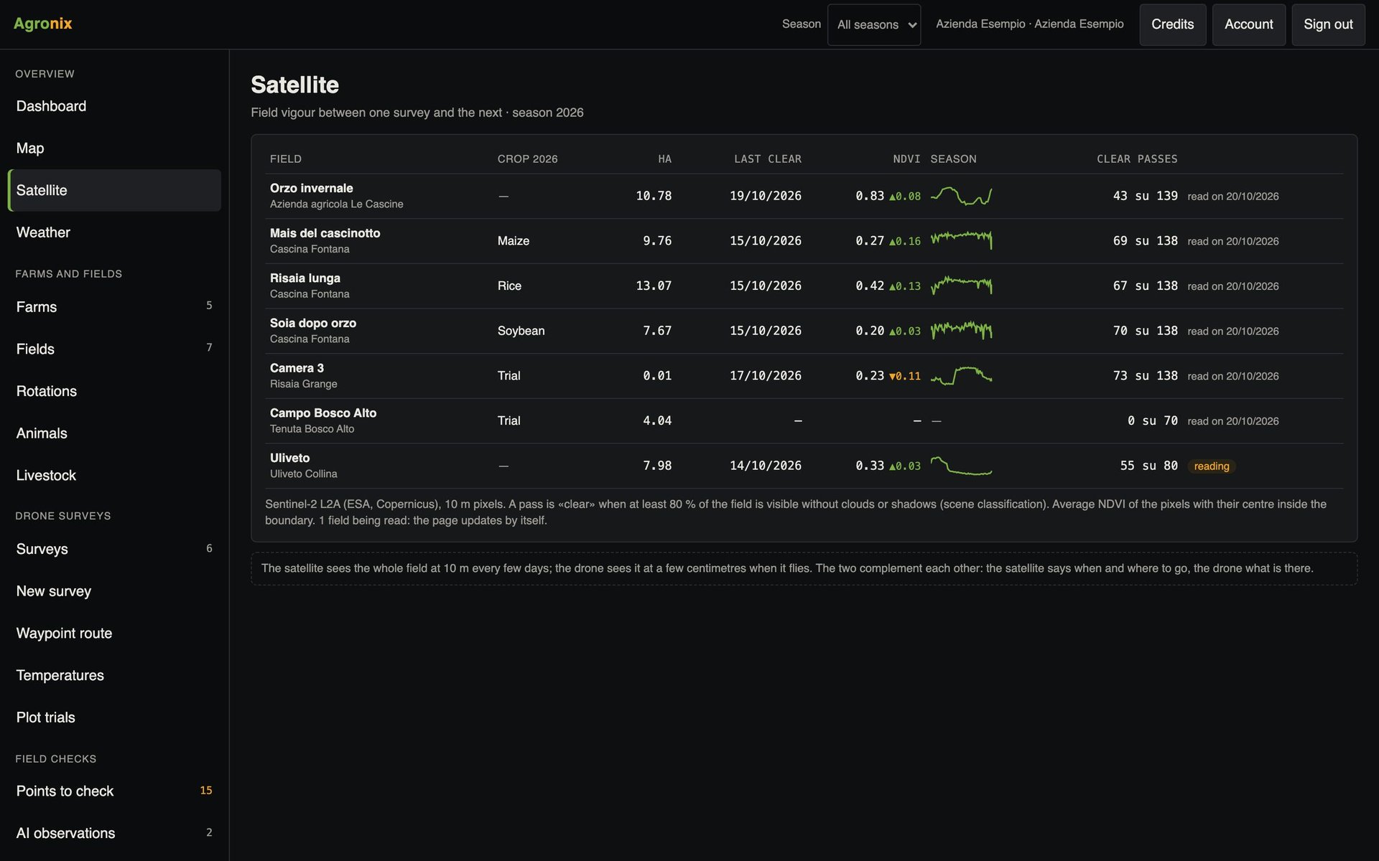Click the CROP 2026 column header

click(527, 159)
